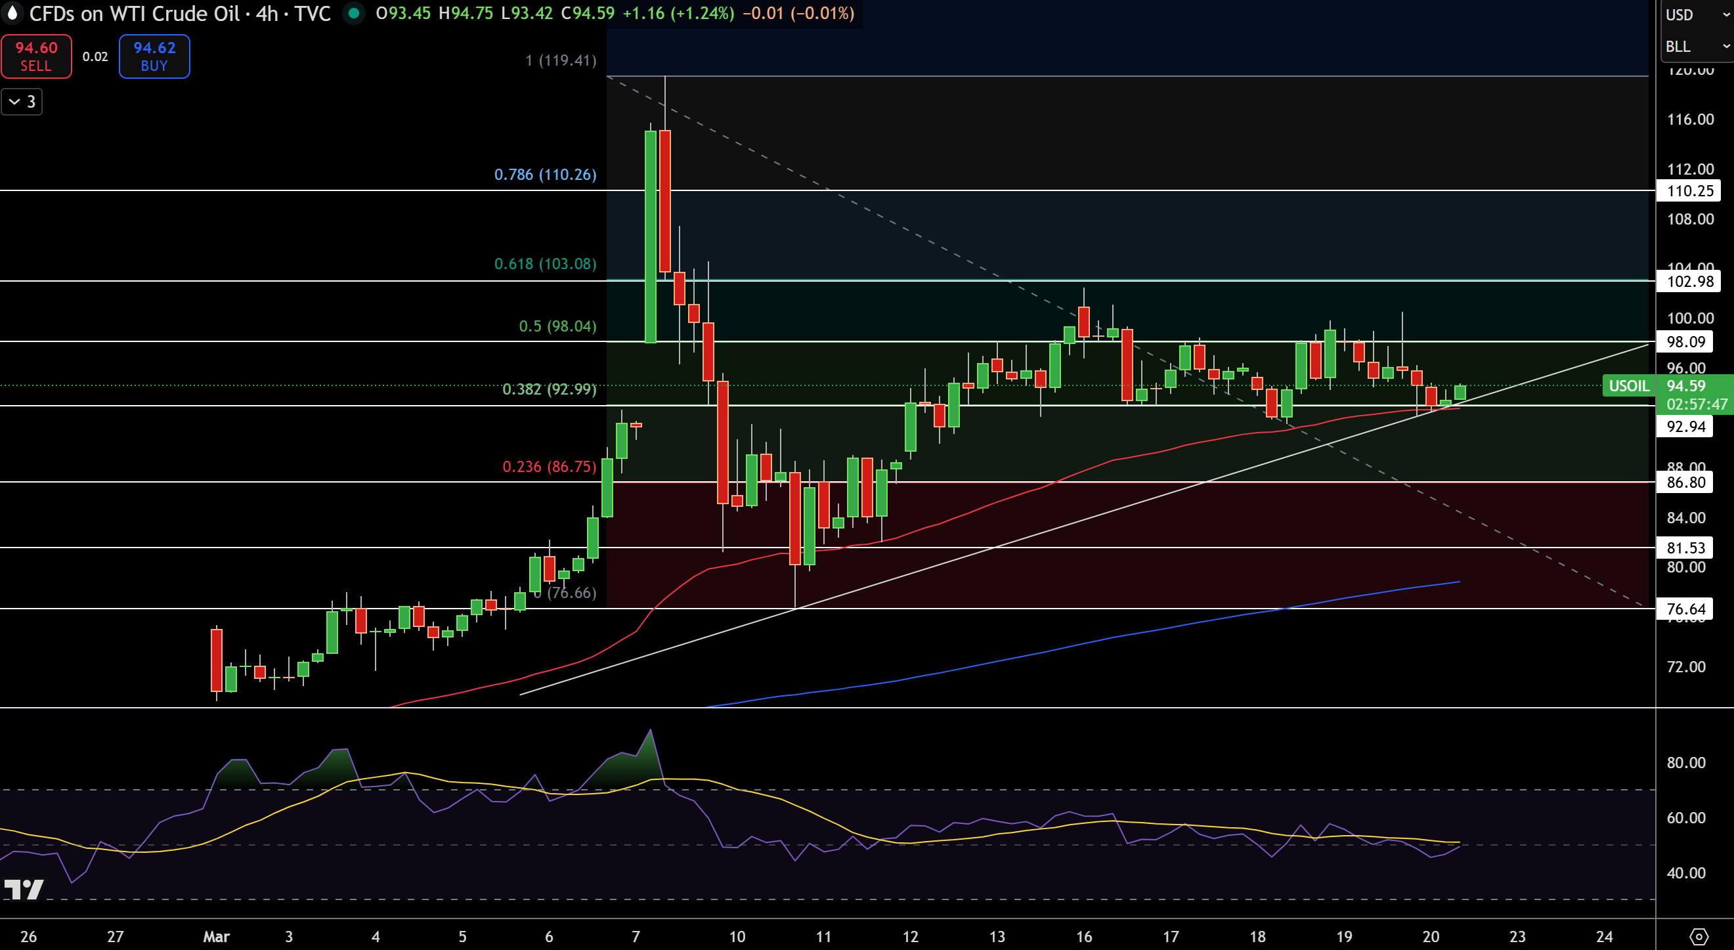This screenshot has height=950, width=1734.
Task: Open chart settings gear icon
Action: (x=1699, y=936)
